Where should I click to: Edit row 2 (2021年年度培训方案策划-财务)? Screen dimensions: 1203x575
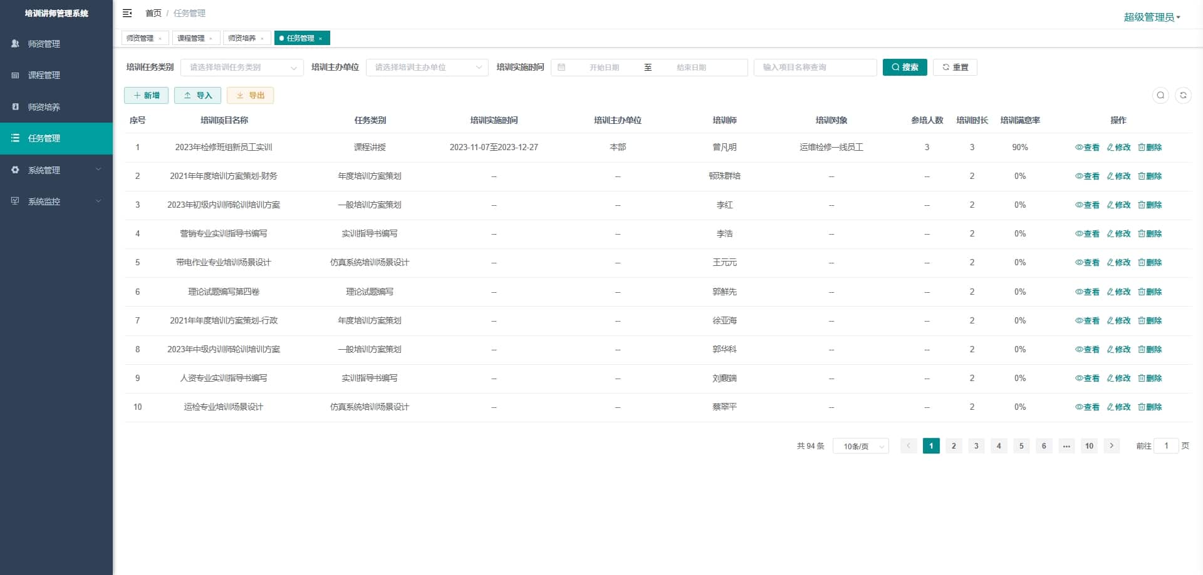1118,176
